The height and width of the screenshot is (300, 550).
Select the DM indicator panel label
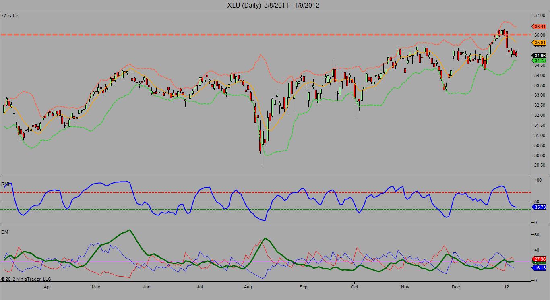tap(5, 232)
